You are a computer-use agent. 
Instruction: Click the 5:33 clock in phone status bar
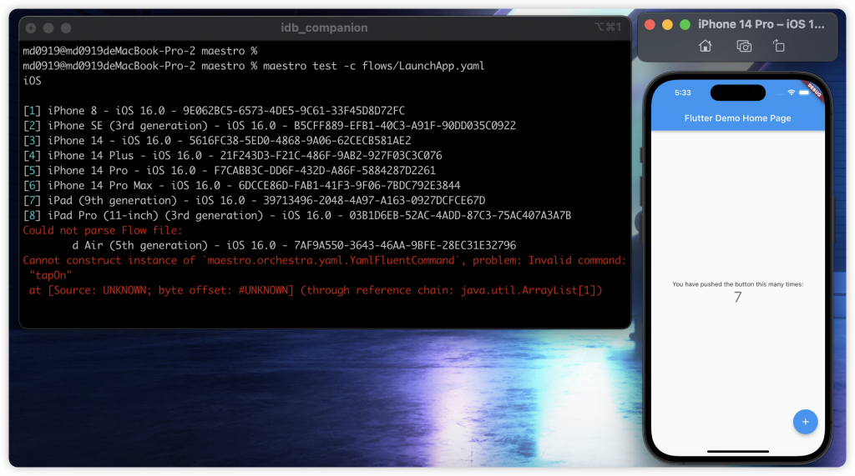click(683, 93)
